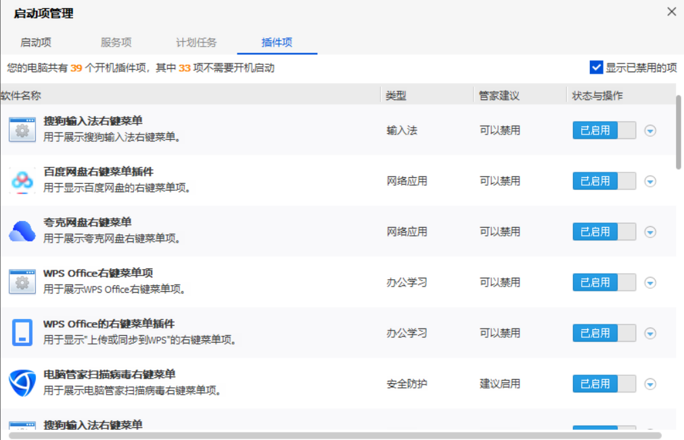This screenshot has height=440, width=684.
Task: Click the orange 33 unneeded items count
Action: tap(185, 68)
